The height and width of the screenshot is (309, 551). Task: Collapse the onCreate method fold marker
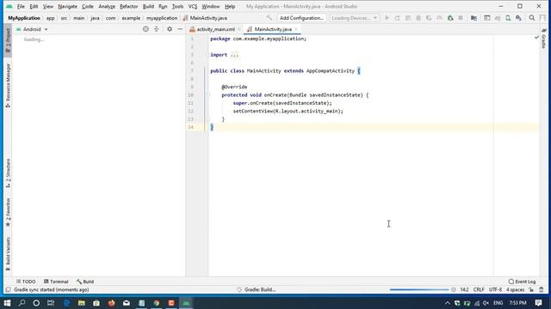208,95
